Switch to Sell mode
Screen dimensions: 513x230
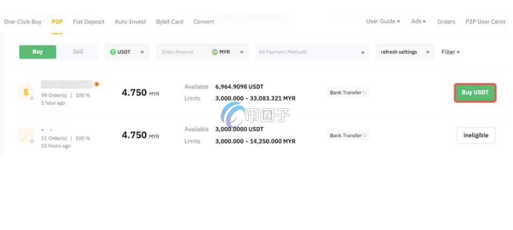coord(78,52)
